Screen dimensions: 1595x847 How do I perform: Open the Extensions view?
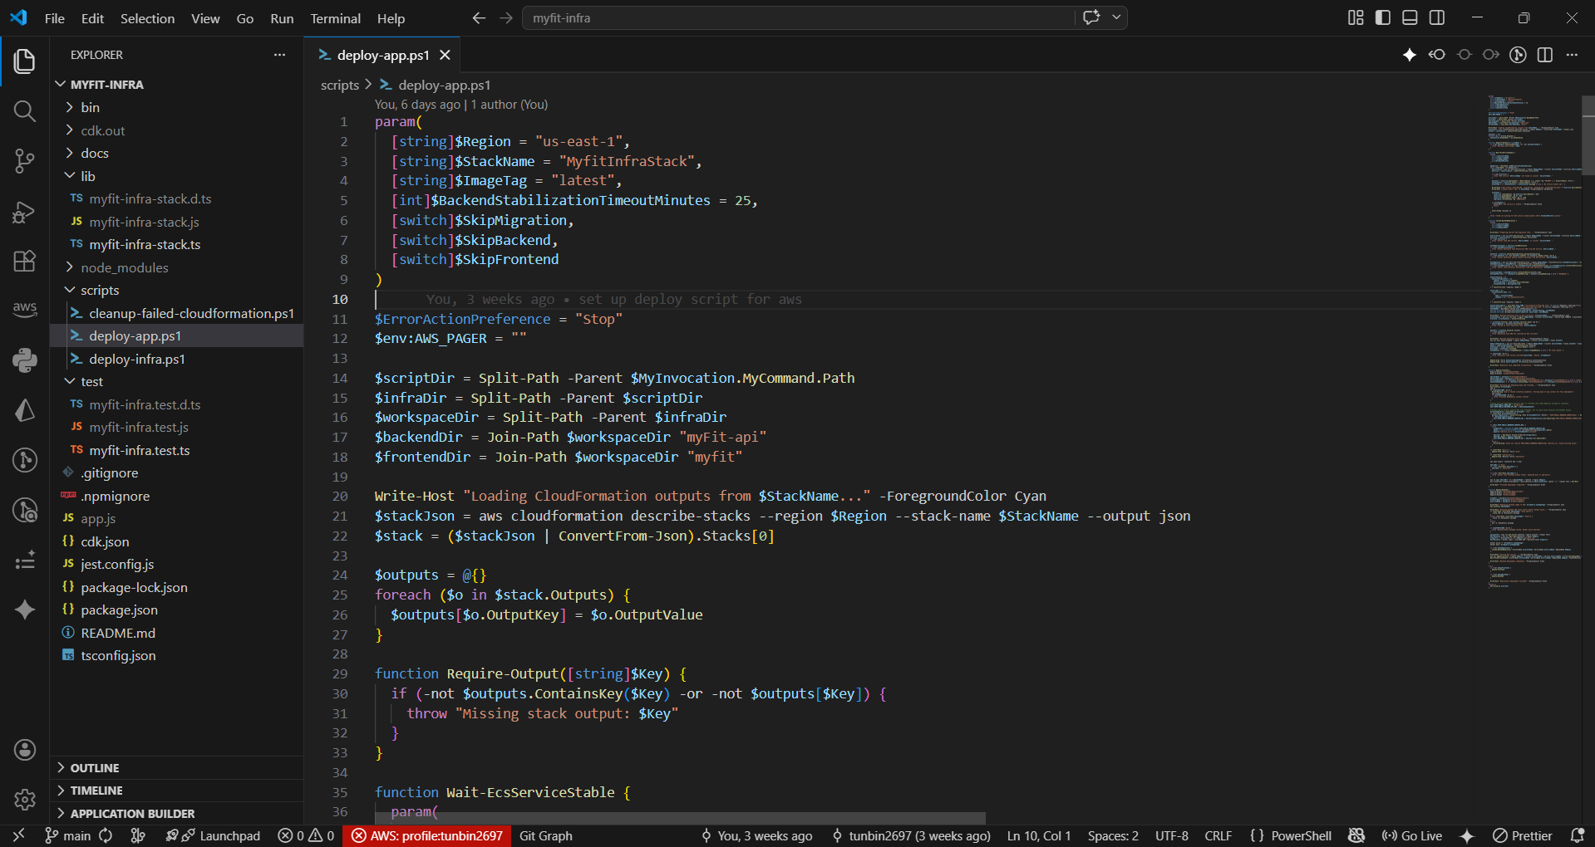[24, 261]
